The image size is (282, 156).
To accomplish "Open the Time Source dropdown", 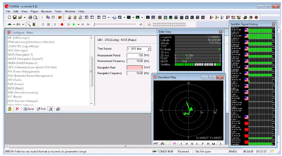I will (149, 49).
